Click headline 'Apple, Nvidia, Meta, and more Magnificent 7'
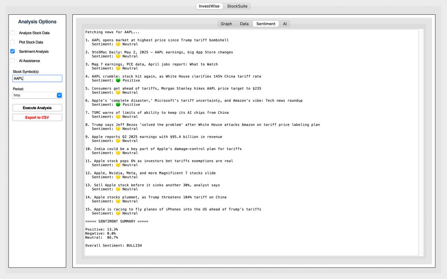The height and width of the screenshot is (279, 447). (155, 173)
